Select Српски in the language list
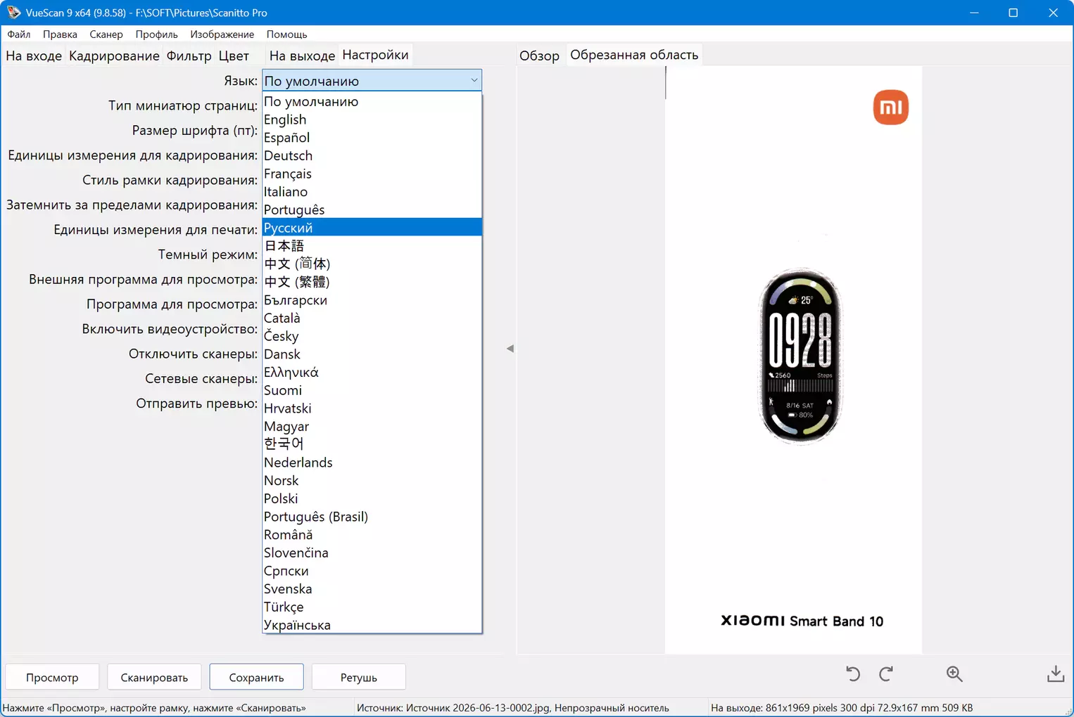Screen dimensions: 1074x717 372,571
